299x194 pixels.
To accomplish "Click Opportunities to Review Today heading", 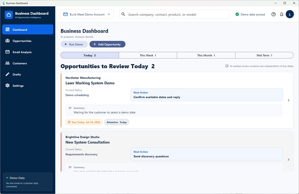I will click(x=108, y=66).
